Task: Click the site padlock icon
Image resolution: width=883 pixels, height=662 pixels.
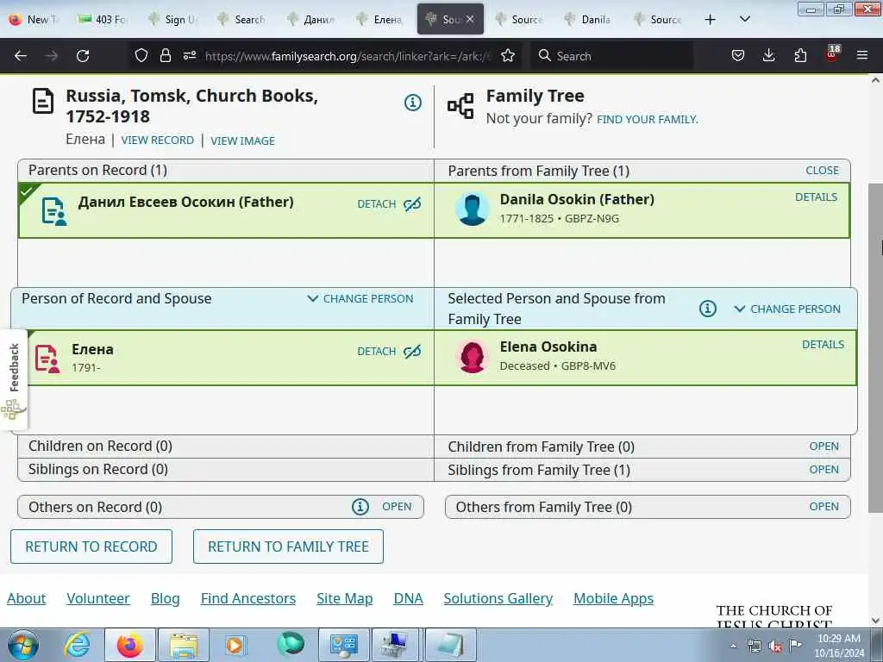Action: (165, 56)
